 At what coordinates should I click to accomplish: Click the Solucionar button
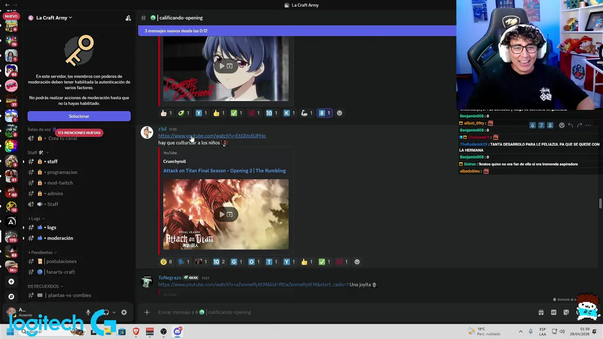tap(79, 116)
